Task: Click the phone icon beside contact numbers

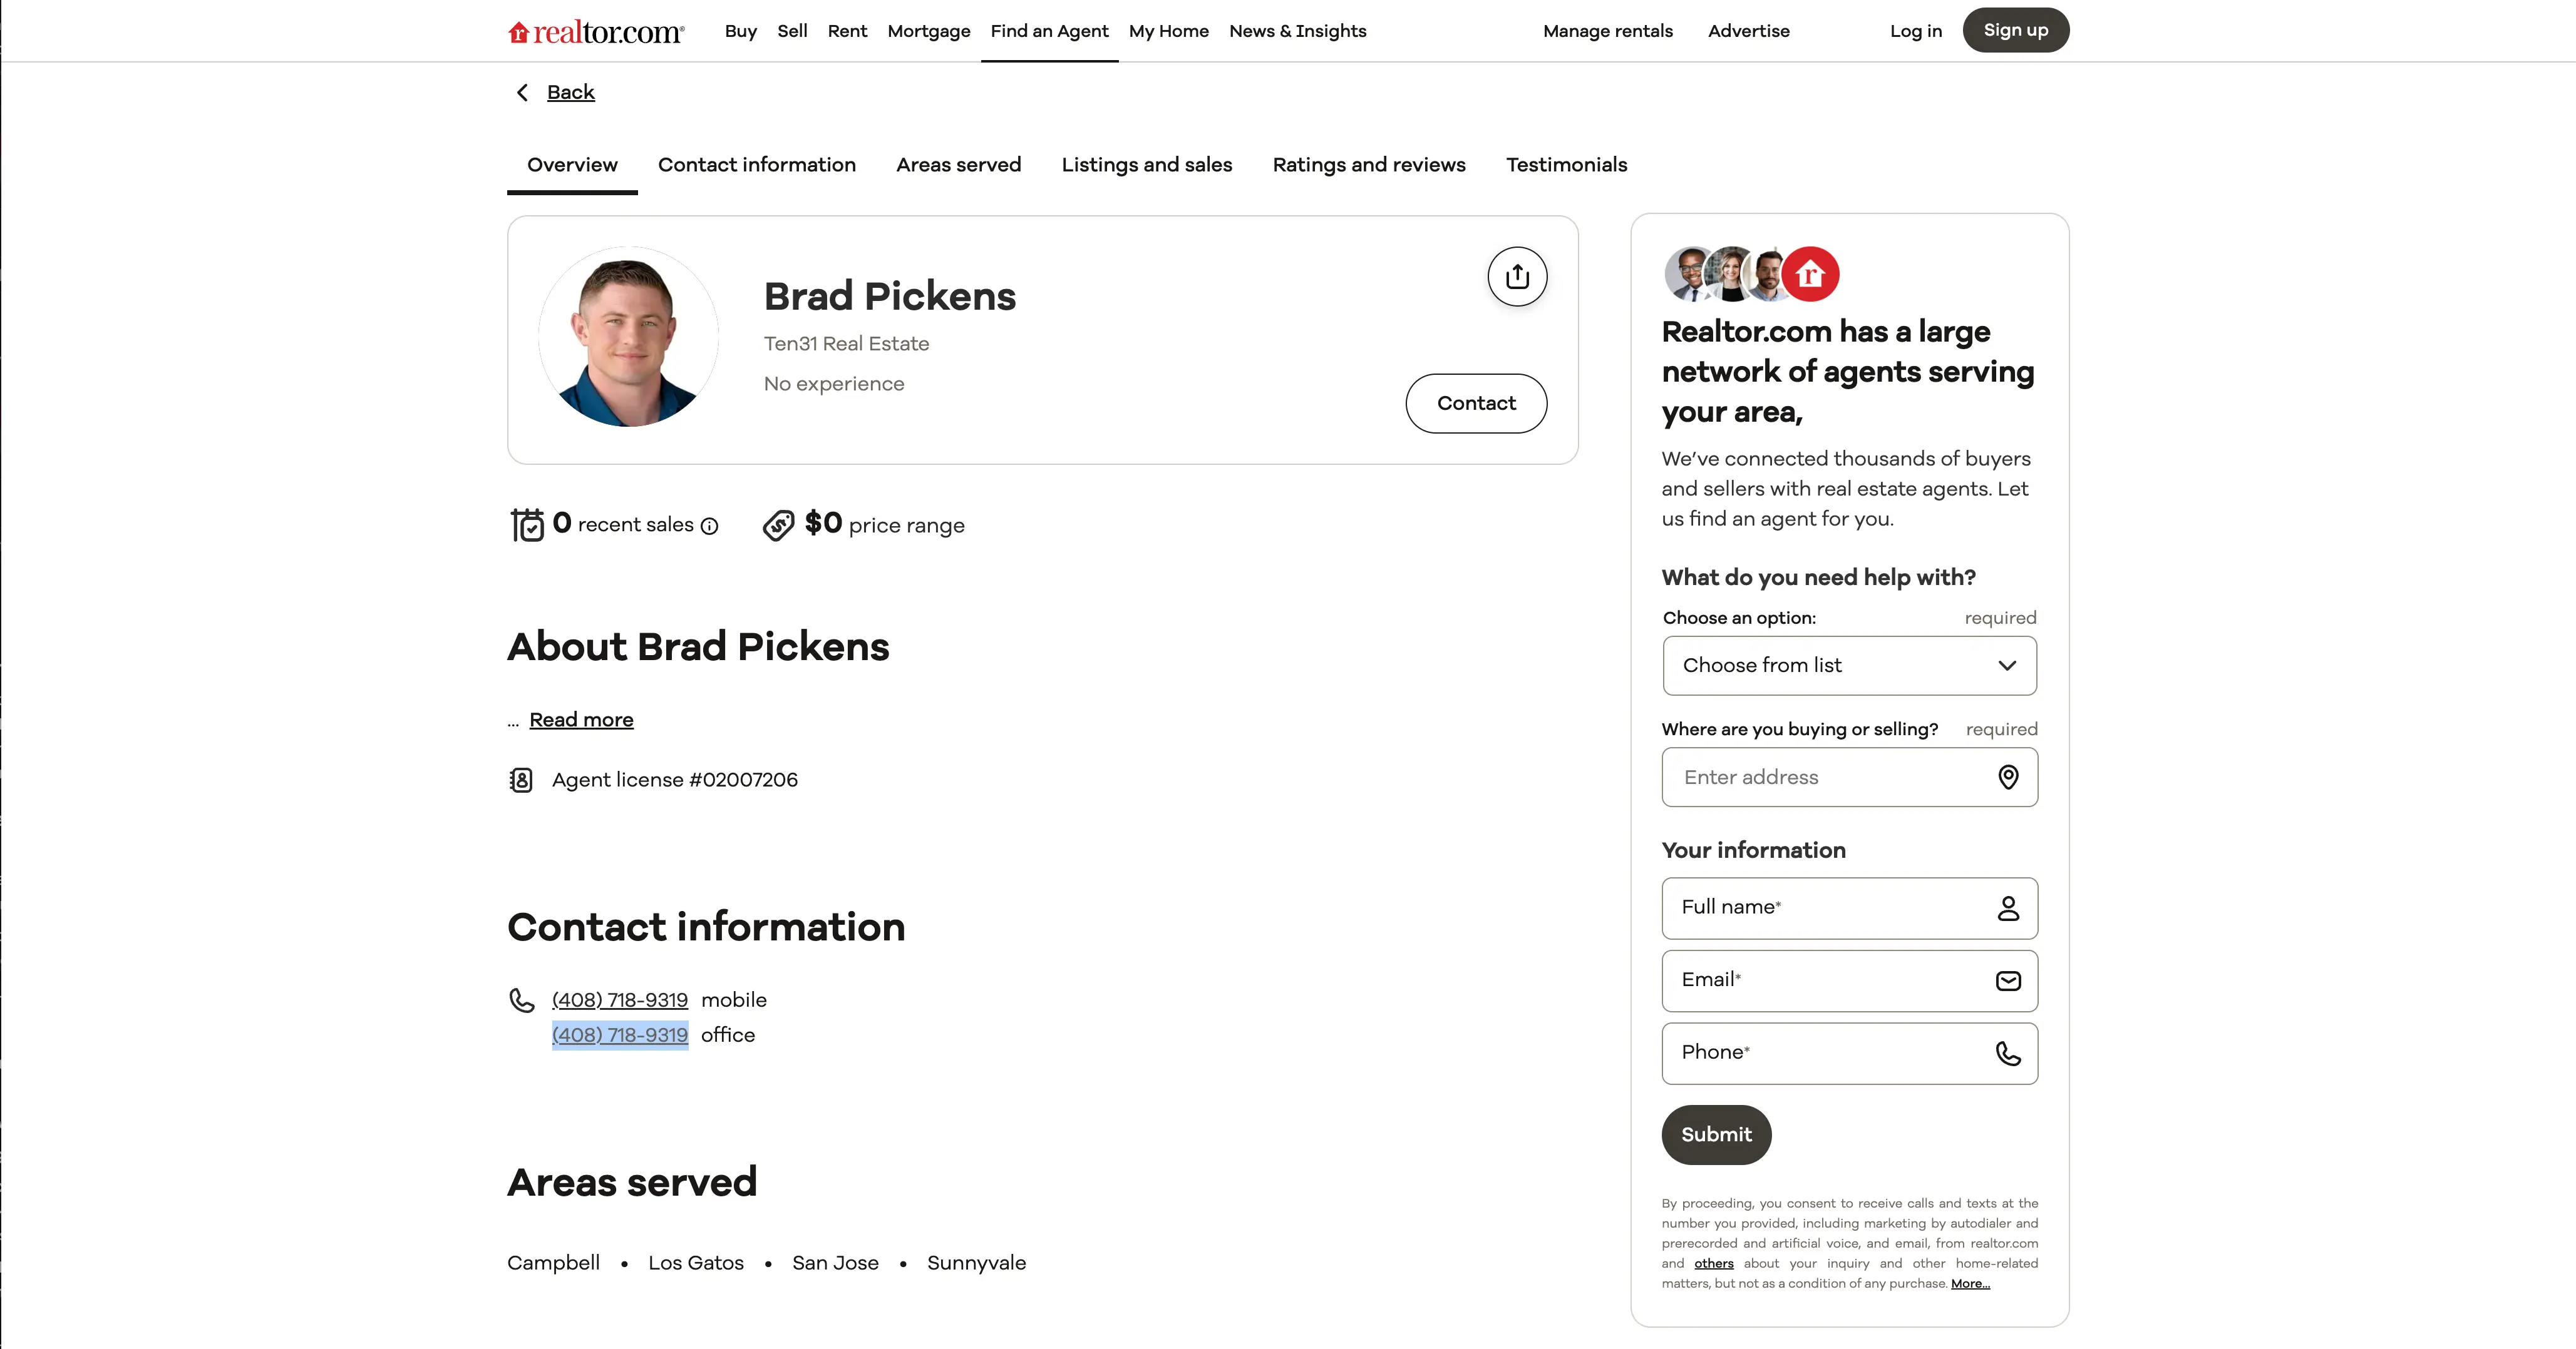Action: [x=521, y=1000]
